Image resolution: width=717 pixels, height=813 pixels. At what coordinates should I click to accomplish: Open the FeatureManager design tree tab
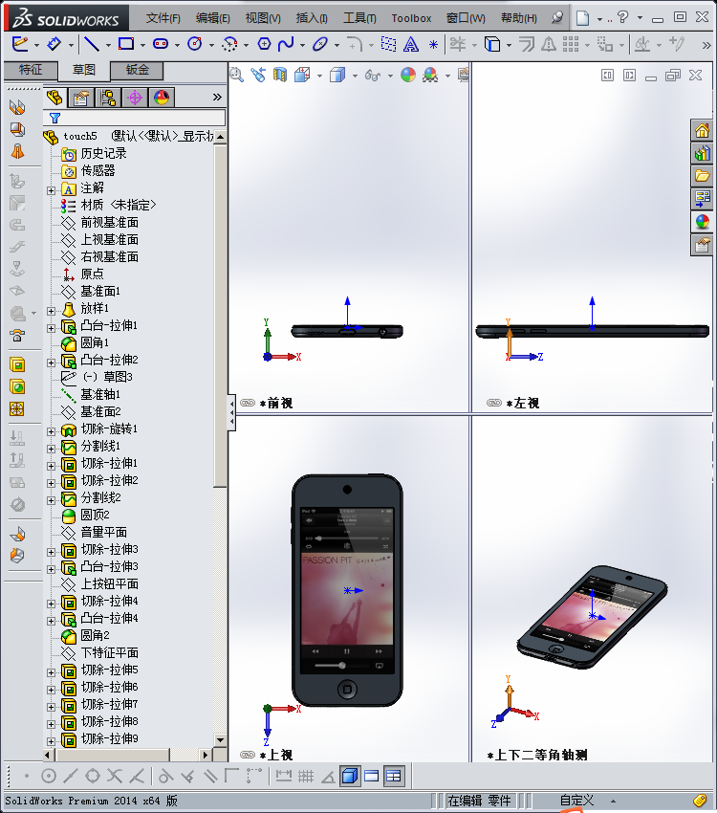click(54, 98)
